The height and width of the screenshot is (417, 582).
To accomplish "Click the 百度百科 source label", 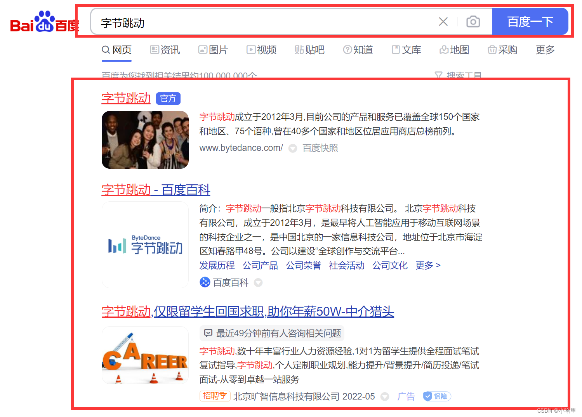I will [x=231, y=283].
